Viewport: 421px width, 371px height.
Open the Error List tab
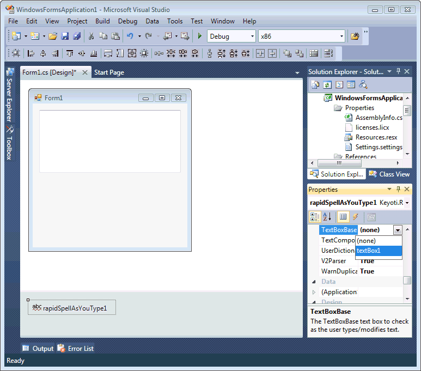(x=76, y=349)
